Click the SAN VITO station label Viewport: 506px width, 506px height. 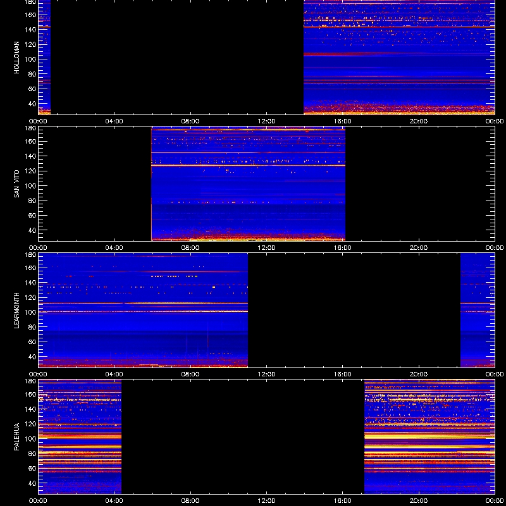[16, 184]
